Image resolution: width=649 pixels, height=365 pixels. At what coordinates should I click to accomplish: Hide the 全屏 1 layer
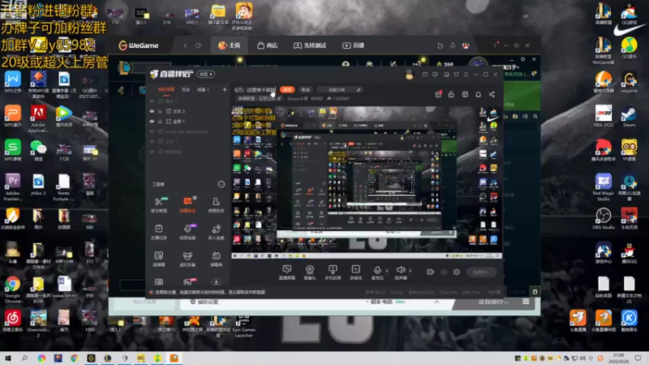[152, 121]
